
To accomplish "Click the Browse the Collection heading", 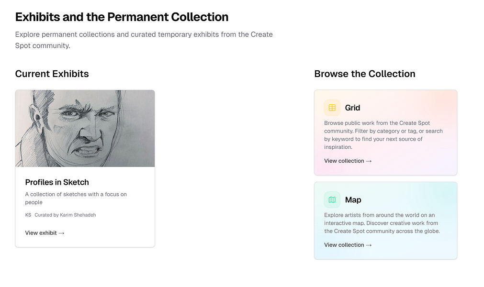I will tap(365, 74).
